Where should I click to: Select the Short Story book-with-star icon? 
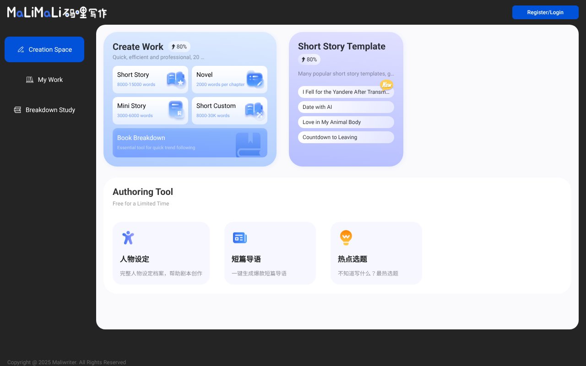(x=175, y=79)
